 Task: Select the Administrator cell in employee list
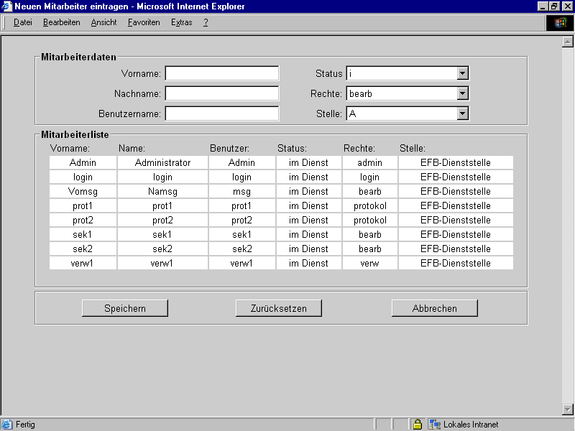(x=162, y=163)
